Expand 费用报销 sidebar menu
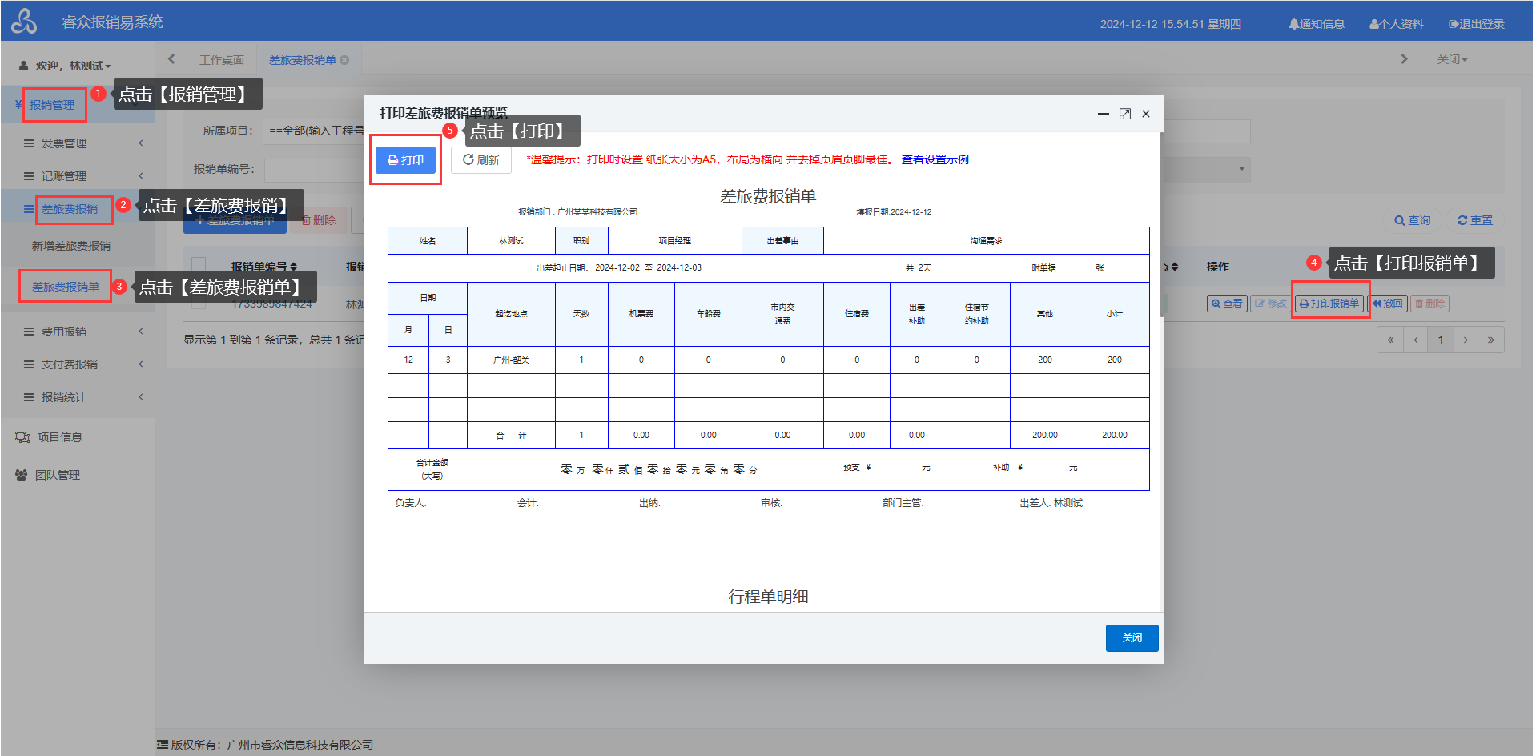This screenshot has height=756, width=1536. pos(78,332)
